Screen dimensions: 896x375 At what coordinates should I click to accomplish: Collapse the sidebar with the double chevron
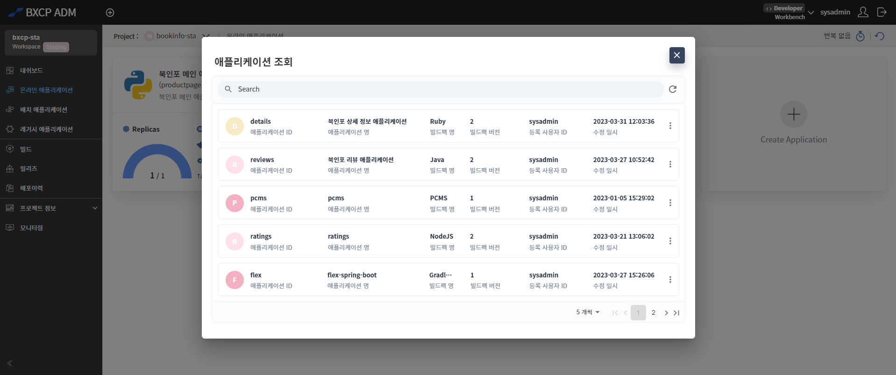click(10, 363)
